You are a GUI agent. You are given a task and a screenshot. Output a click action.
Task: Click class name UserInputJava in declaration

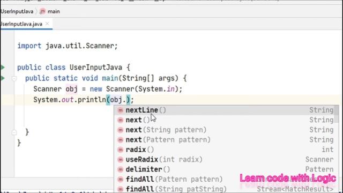(96, 68)
